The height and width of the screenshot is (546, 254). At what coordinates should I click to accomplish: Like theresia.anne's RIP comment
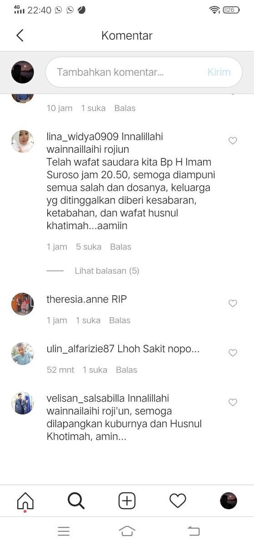click(x=233, y=303)
